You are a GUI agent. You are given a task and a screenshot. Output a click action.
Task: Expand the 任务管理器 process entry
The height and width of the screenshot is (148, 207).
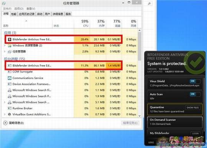tap(5, 51)
